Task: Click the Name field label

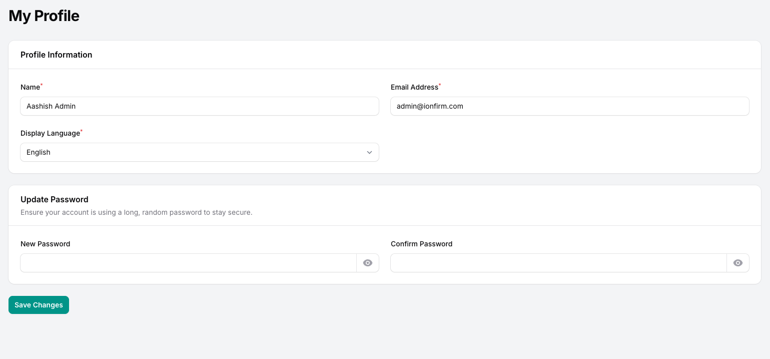Action: (x=30, y=87)
